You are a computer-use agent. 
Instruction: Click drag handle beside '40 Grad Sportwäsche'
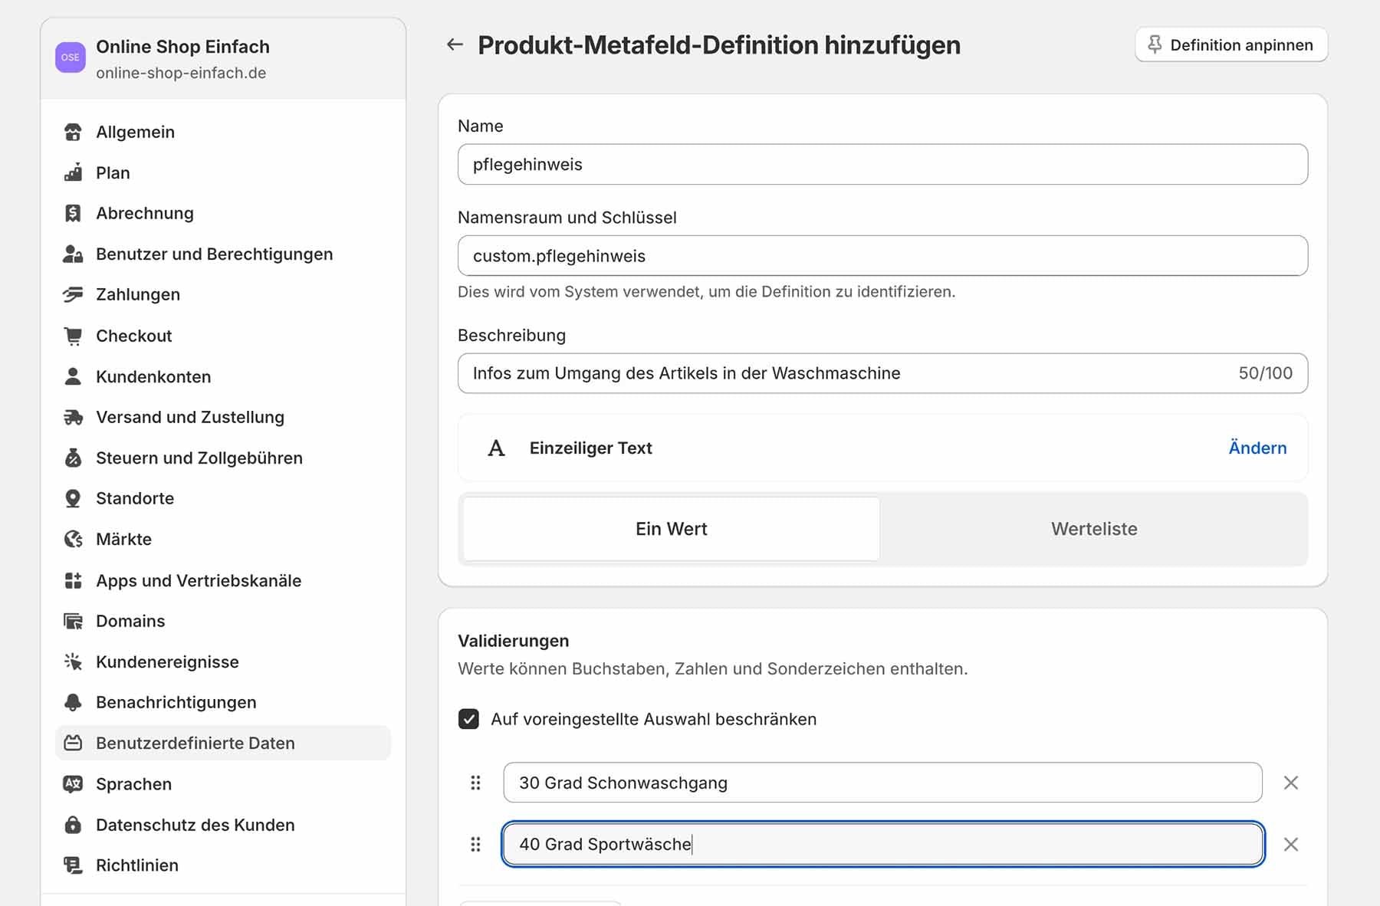(x=475, y=844)
